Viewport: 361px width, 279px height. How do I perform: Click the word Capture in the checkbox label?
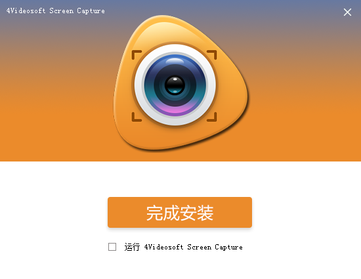(x=228, y=247)
